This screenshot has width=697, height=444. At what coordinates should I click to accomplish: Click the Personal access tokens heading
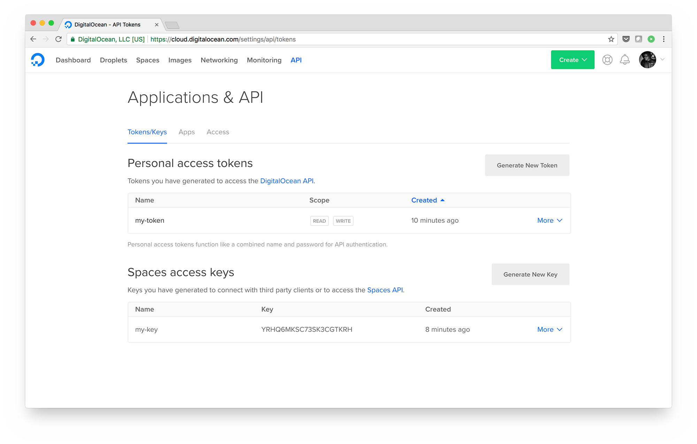190,163
